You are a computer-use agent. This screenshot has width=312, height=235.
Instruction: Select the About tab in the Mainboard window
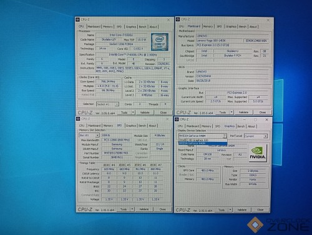(253, 26)
